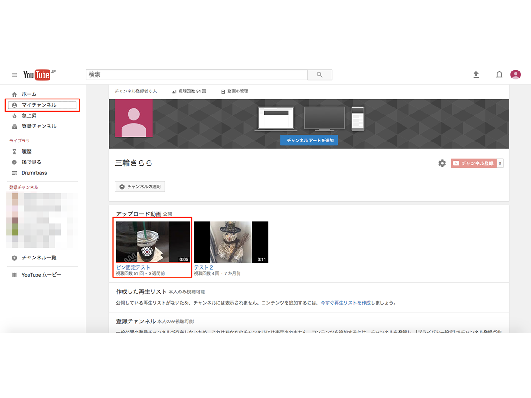Click 視聴回数 51 回 stats link
The width and height of the screenshot is (531, 398).
[193, 92]
